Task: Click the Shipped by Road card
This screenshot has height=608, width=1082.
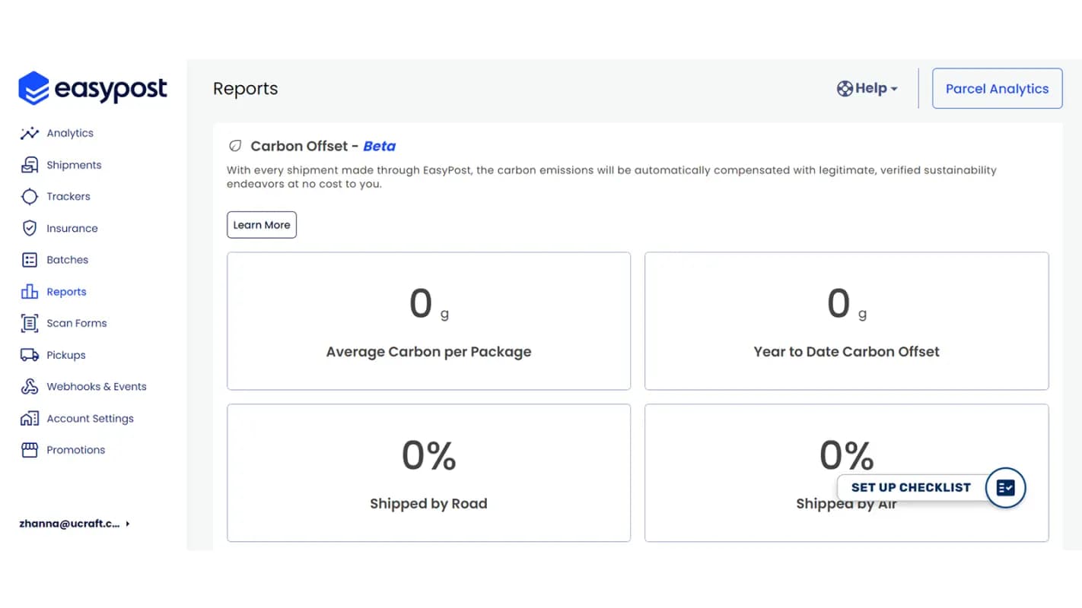Action: pyautogui.click(x=428, y=473)
